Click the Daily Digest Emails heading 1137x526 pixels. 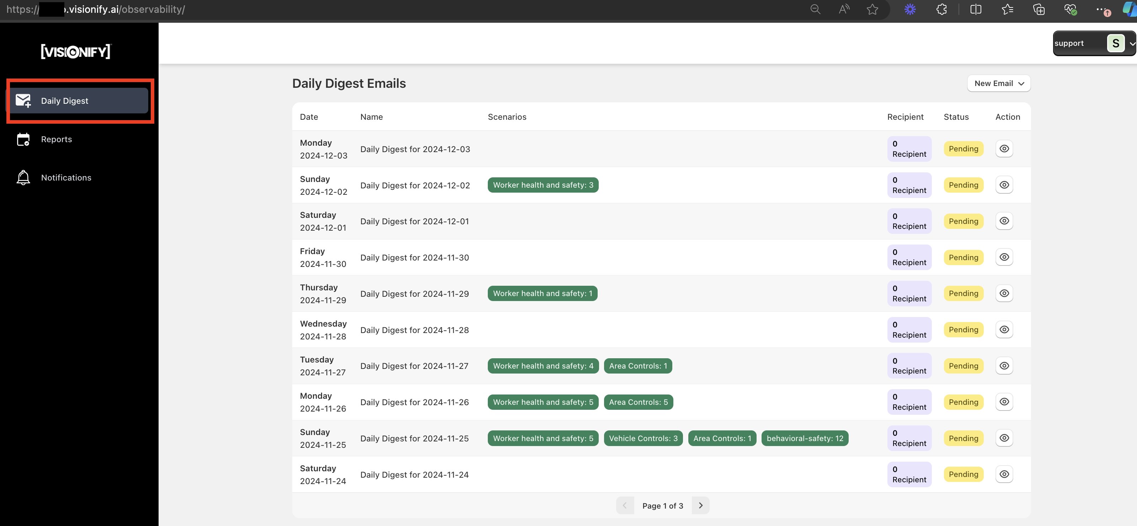click(x=349, y=84)
